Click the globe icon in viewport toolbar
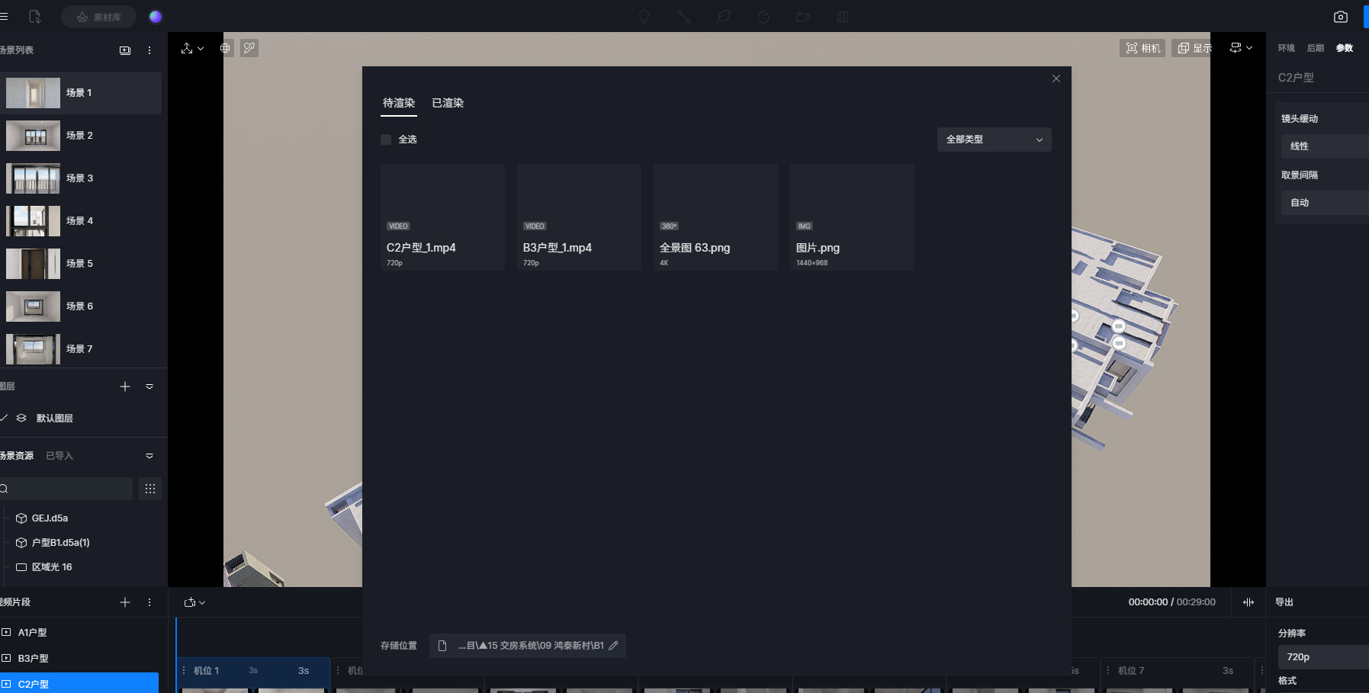Screen dimensions: 1369x693 225,48
